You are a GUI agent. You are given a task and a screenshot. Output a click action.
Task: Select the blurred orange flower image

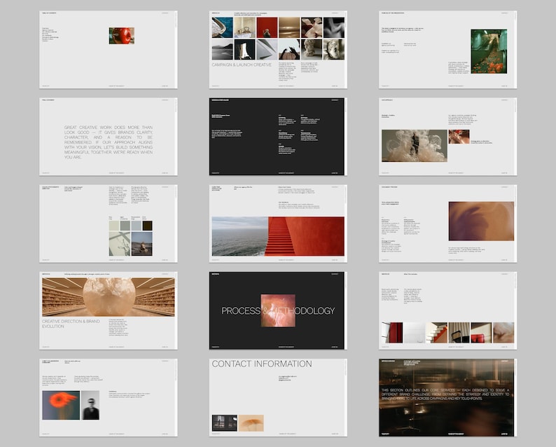click(61, 405)
